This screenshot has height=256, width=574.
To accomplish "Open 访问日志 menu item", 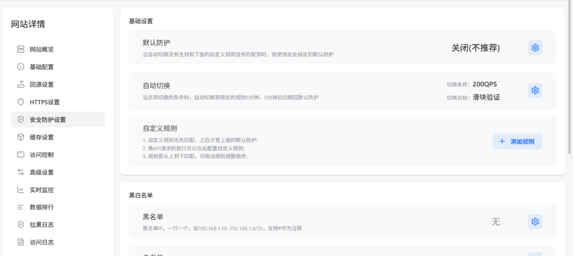I will pos(58,242).
